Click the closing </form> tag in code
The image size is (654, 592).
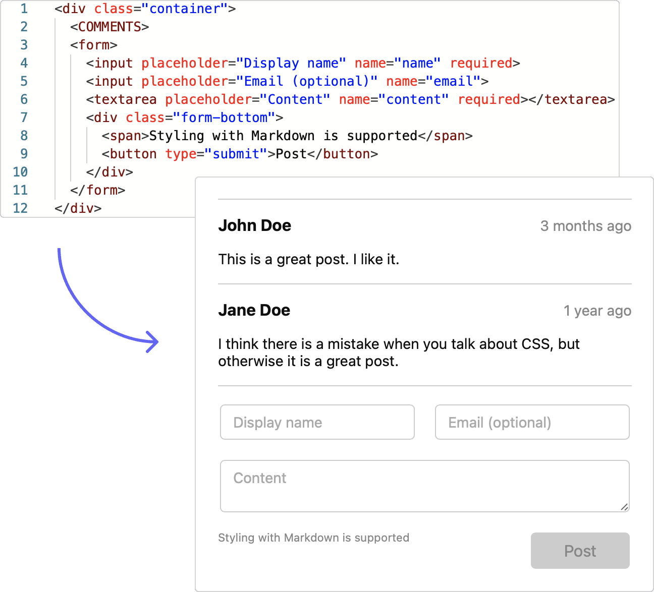click(x=98, y=190)
